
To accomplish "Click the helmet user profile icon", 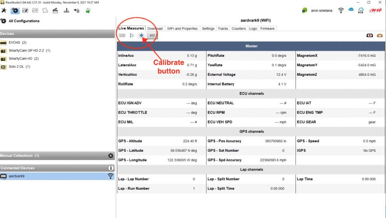I will 305,11.
